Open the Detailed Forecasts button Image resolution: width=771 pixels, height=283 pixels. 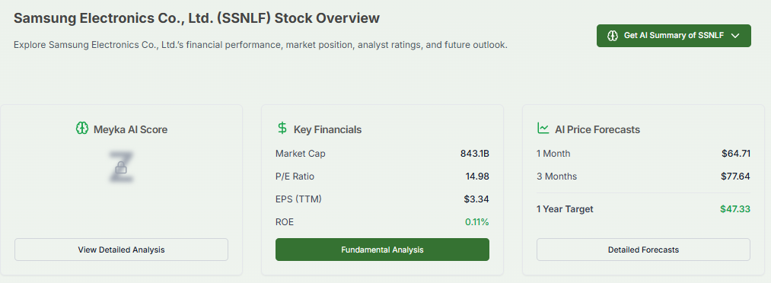(x=643, y=250)
